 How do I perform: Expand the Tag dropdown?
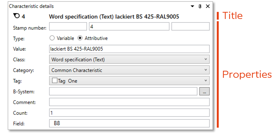[x=206, y=81]
